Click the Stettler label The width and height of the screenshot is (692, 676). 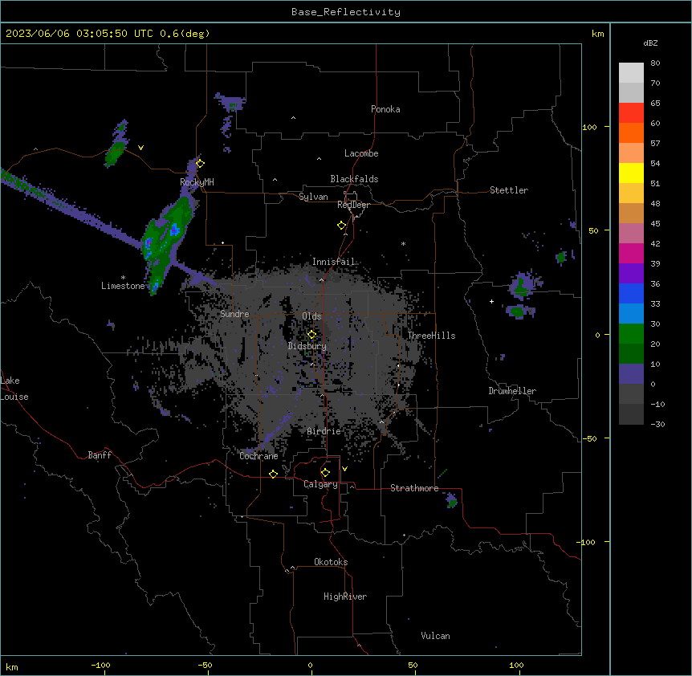(x=509, y=190)
